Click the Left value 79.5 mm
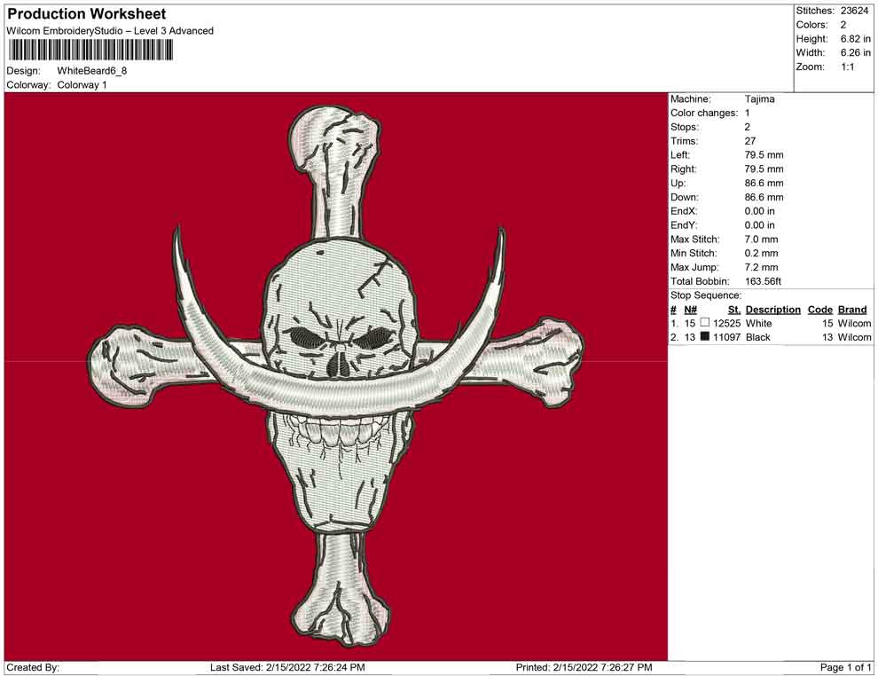878x676 pixels. [x=764, y=155]
